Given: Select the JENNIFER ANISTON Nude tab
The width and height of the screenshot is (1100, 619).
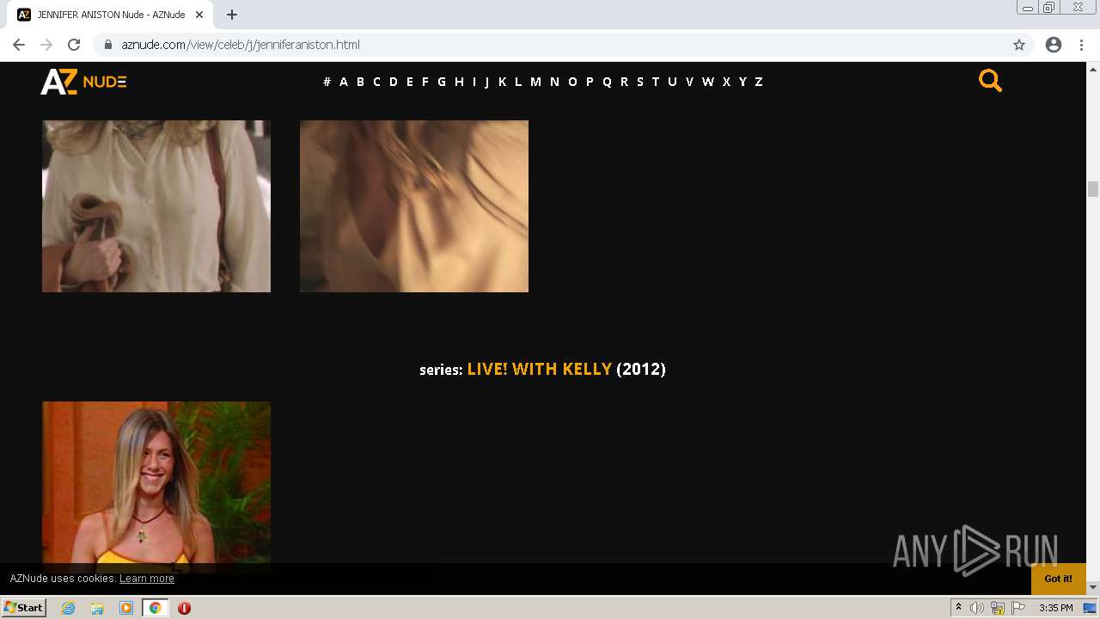Looking at the screenshot, I should tap(109, 15).
